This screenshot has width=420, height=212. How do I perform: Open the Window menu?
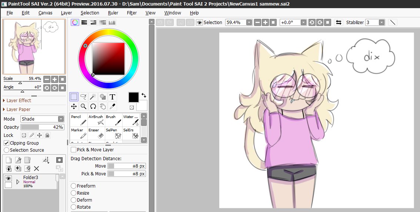coord(173,13)
